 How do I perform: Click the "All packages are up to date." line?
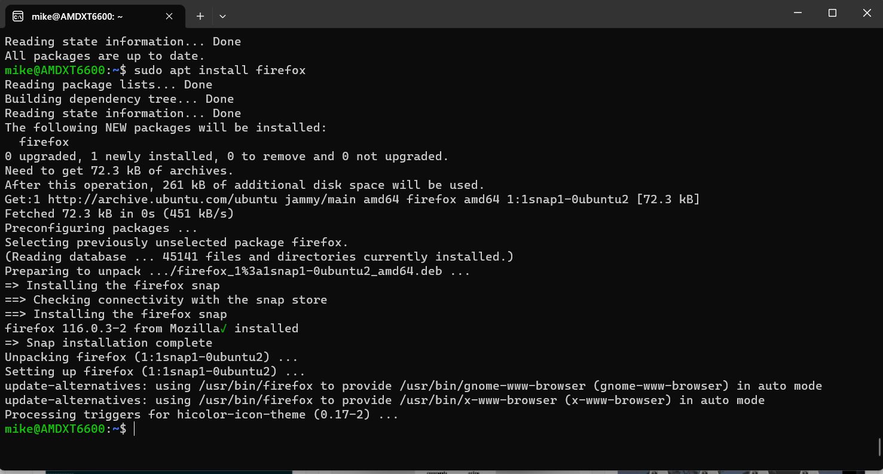(105, 56)
